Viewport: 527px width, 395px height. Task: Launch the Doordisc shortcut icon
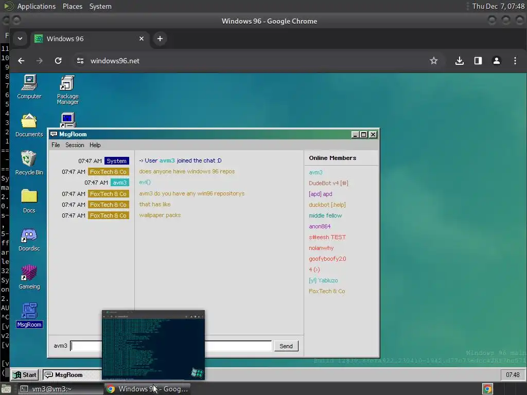(x=29, y=239)
